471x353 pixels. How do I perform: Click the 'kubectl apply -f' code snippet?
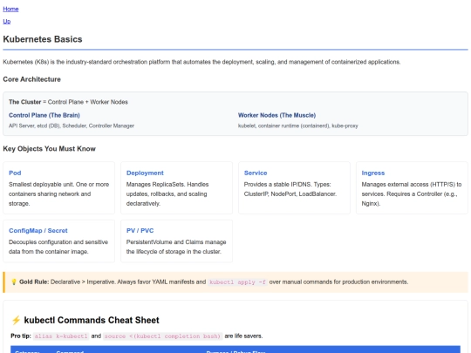click(237, 282)
